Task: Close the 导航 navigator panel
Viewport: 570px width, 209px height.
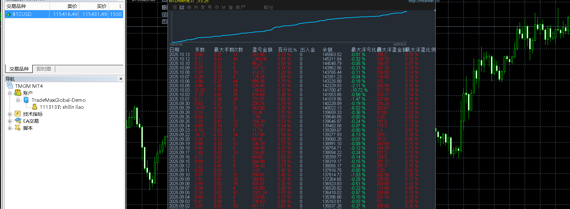Action: 121,79
